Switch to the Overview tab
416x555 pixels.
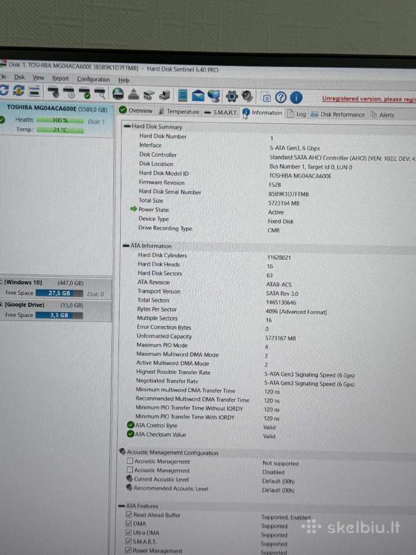(136, 110)
